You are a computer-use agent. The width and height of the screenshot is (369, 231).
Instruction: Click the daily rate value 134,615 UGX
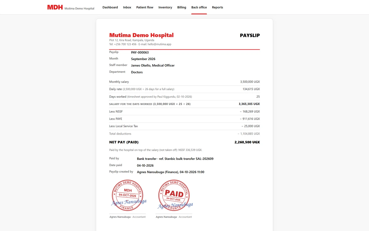coord(251,89)
